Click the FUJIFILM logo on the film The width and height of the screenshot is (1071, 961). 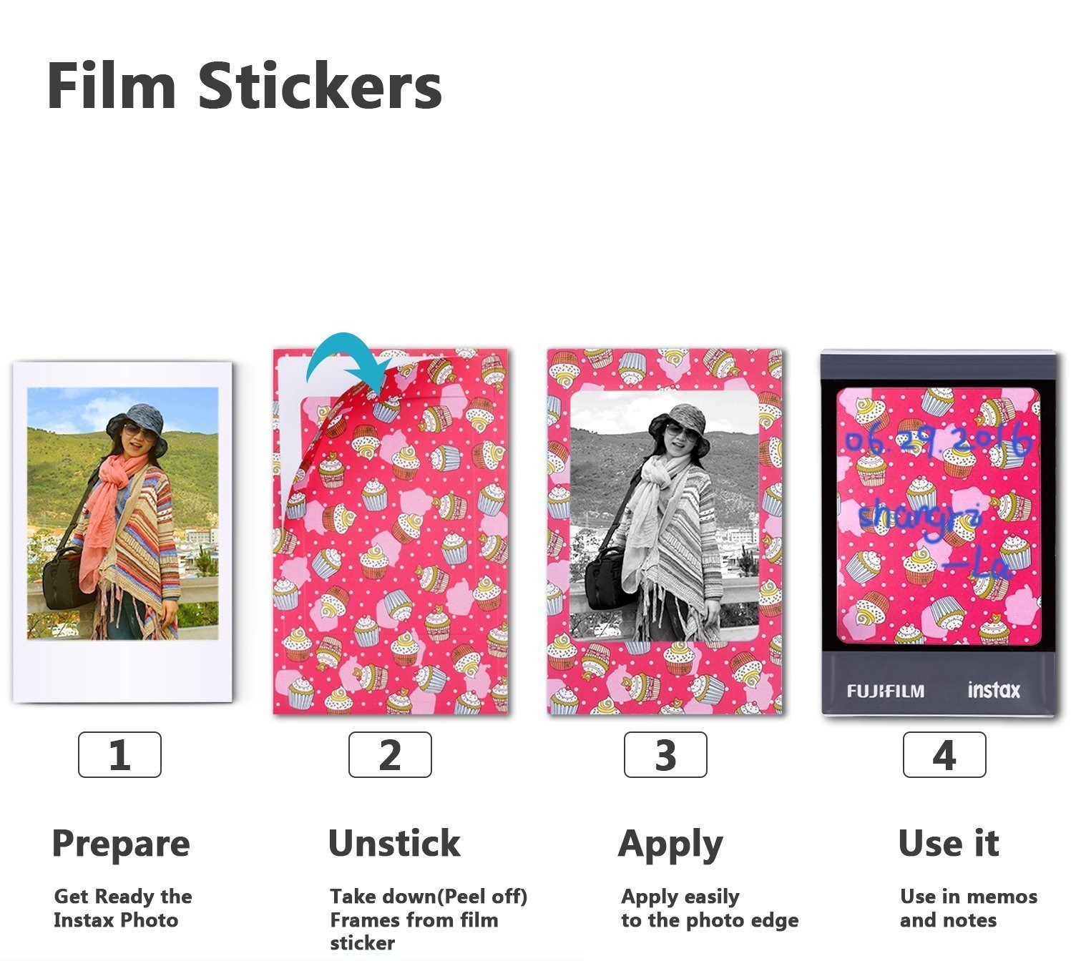pos(885,691)
